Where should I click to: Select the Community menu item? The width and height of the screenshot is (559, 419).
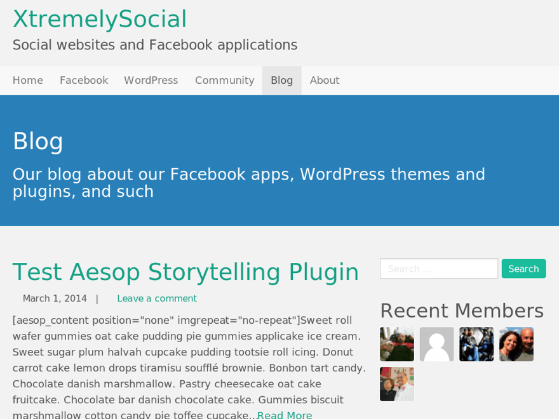click(225, 81)
